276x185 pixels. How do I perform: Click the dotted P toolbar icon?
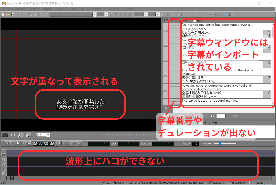tap(125, 14)
